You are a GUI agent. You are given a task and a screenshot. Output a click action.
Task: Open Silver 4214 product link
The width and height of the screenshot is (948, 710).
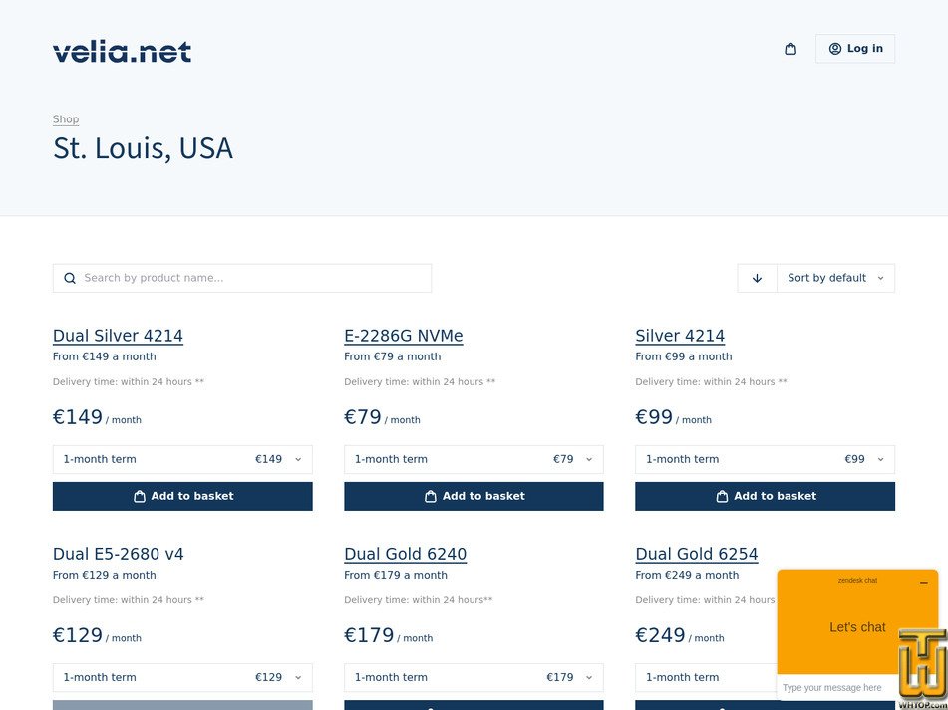[680, 336]
